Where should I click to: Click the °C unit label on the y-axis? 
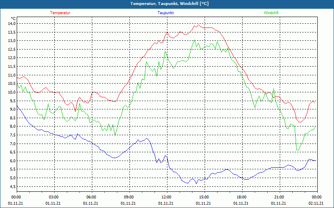coord(13,18)
